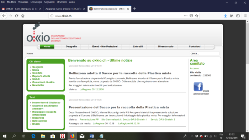This screenshot has height=140, width=249.
Task: Open the Newsletter link
Action: 38,85
